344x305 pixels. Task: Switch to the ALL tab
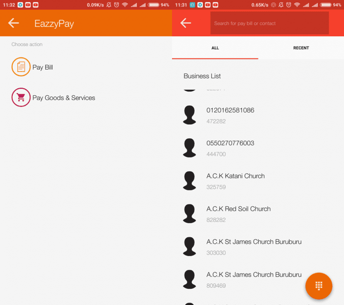pos(215,48)
